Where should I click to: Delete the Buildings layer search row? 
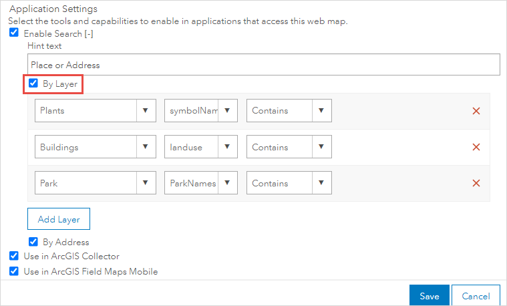coord(476,147)
